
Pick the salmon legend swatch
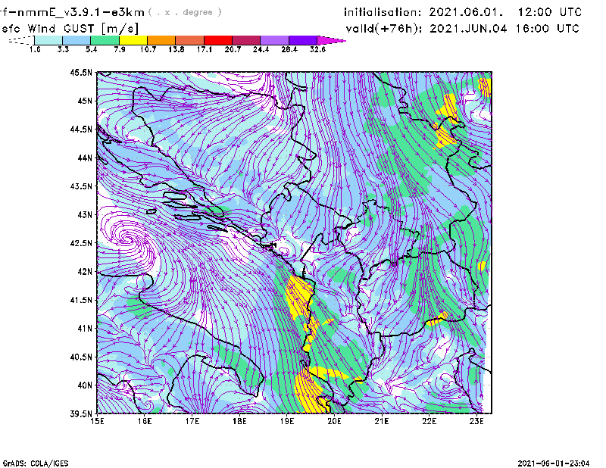click(x=190, y=40)
